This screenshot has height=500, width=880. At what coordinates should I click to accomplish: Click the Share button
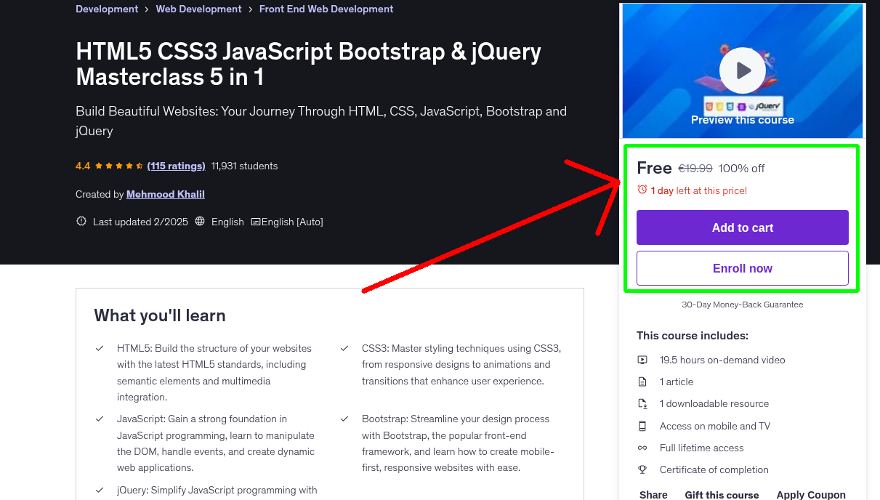click(653, 495)
